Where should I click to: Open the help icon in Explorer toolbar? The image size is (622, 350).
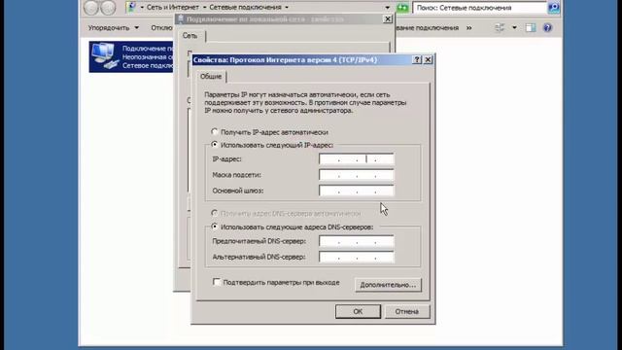pyautogui.click(x=547, y=28)
